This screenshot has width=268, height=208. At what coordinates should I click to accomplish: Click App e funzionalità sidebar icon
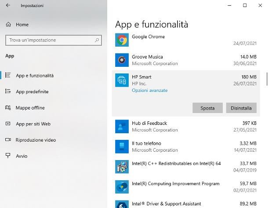pyautogui.click(x=8, y=75)
